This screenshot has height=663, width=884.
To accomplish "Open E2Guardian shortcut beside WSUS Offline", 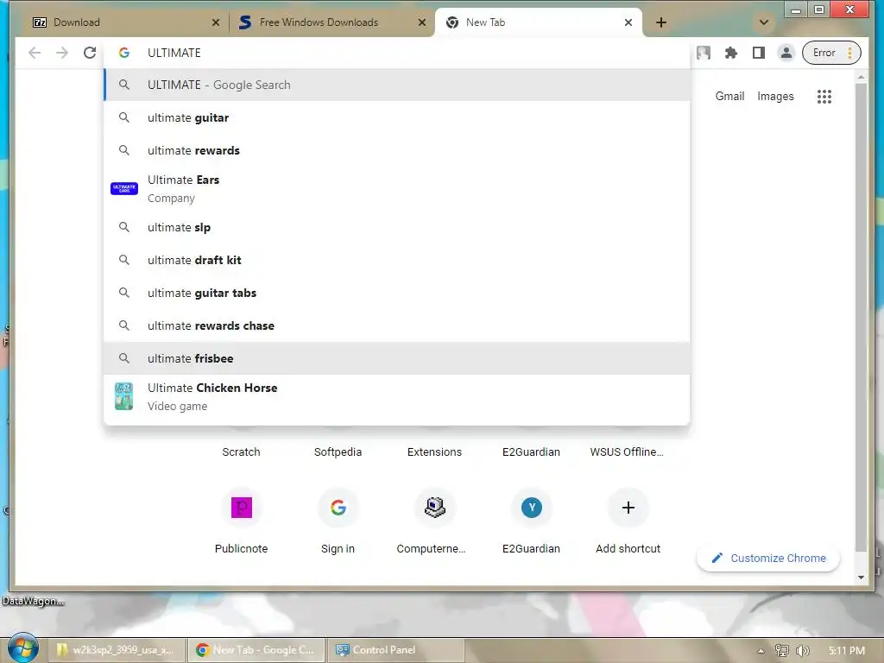I will tap(531, 451).
